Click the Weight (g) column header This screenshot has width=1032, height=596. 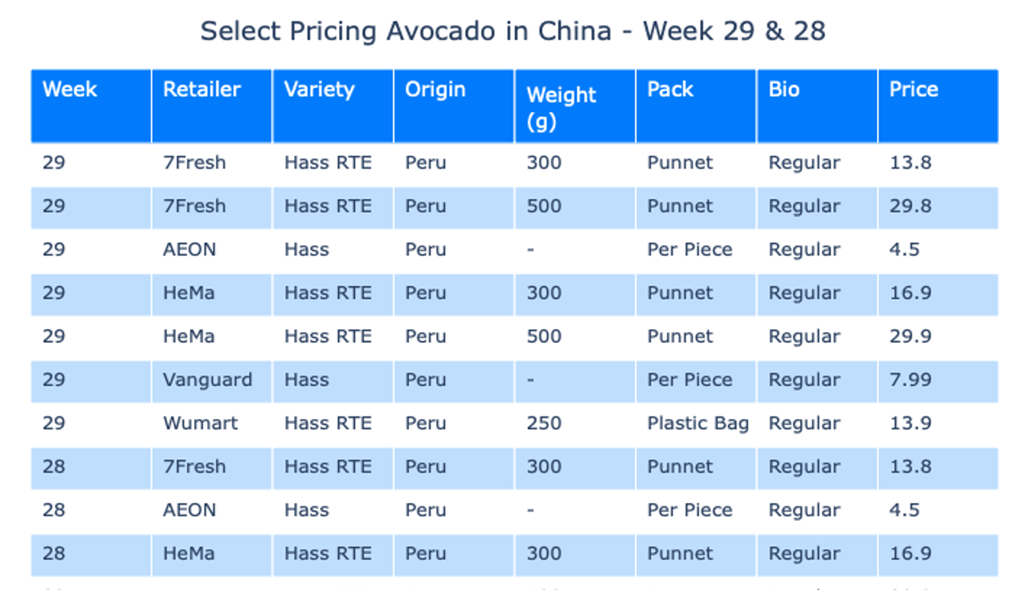tap(575, 107)
